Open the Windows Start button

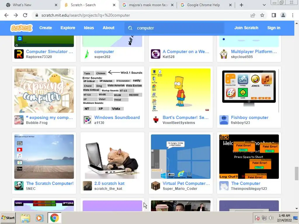8,218
